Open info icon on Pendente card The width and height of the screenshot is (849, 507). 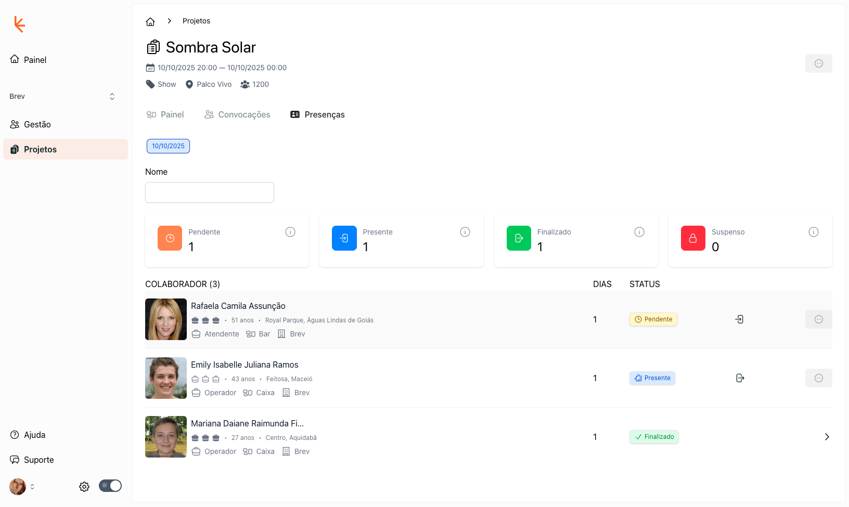pyautogui.click(x=290, y=232)
